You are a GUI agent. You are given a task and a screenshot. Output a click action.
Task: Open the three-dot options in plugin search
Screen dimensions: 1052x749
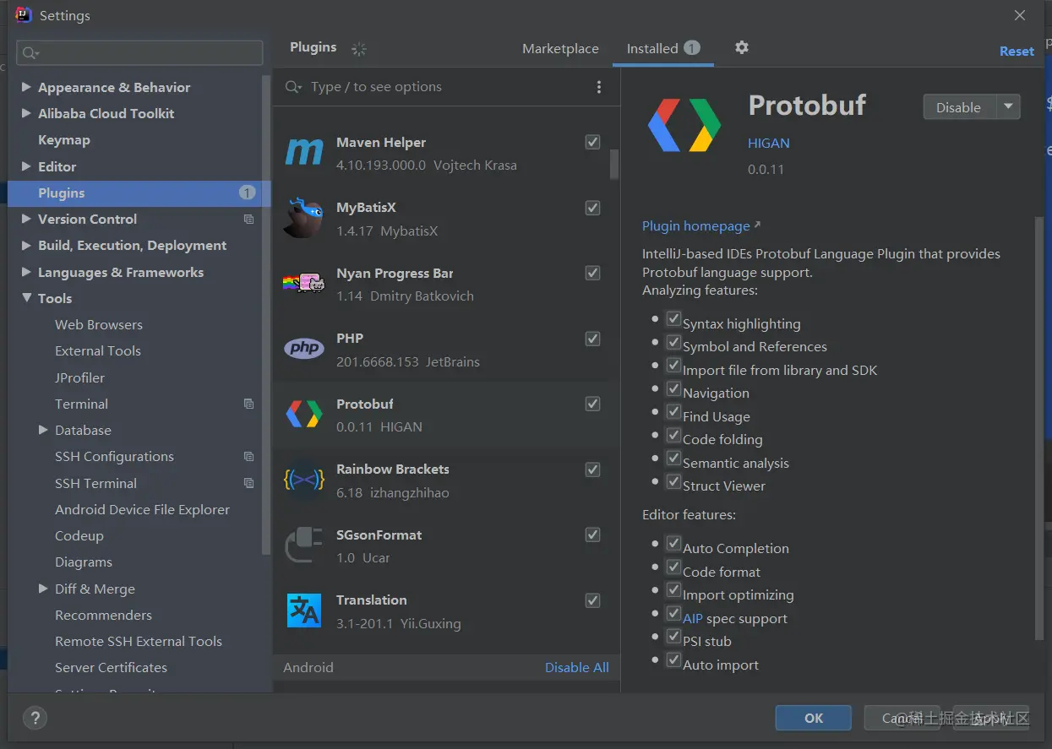(599, 87)
